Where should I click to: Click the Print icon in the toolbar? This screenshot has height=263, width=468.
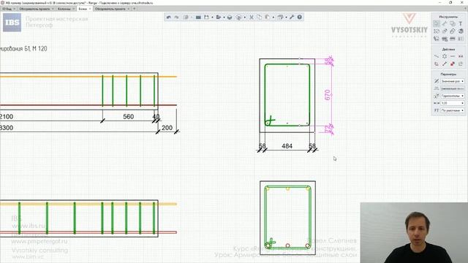(230, 18)
